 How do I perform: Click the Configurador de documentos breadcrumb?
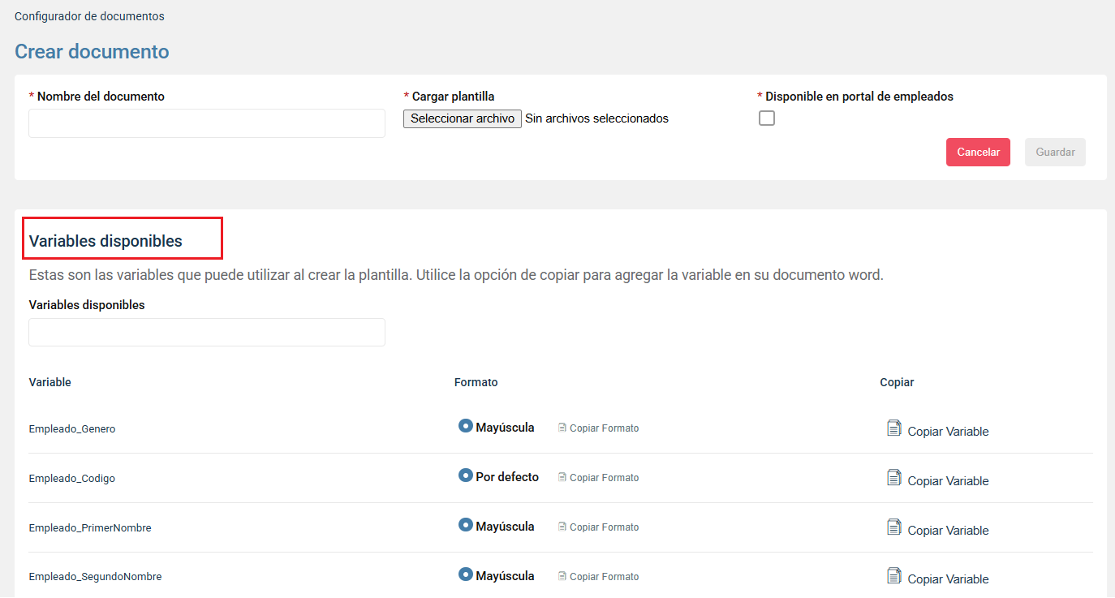pos(89,16)
